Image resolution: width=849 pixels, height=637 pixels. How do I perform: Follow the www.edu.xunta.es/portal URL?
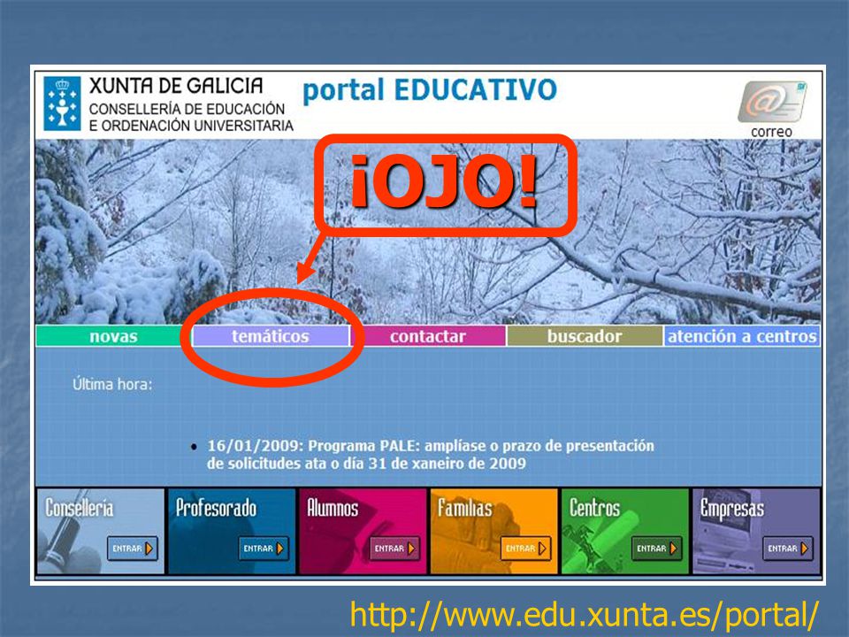[x=585, y=616]
